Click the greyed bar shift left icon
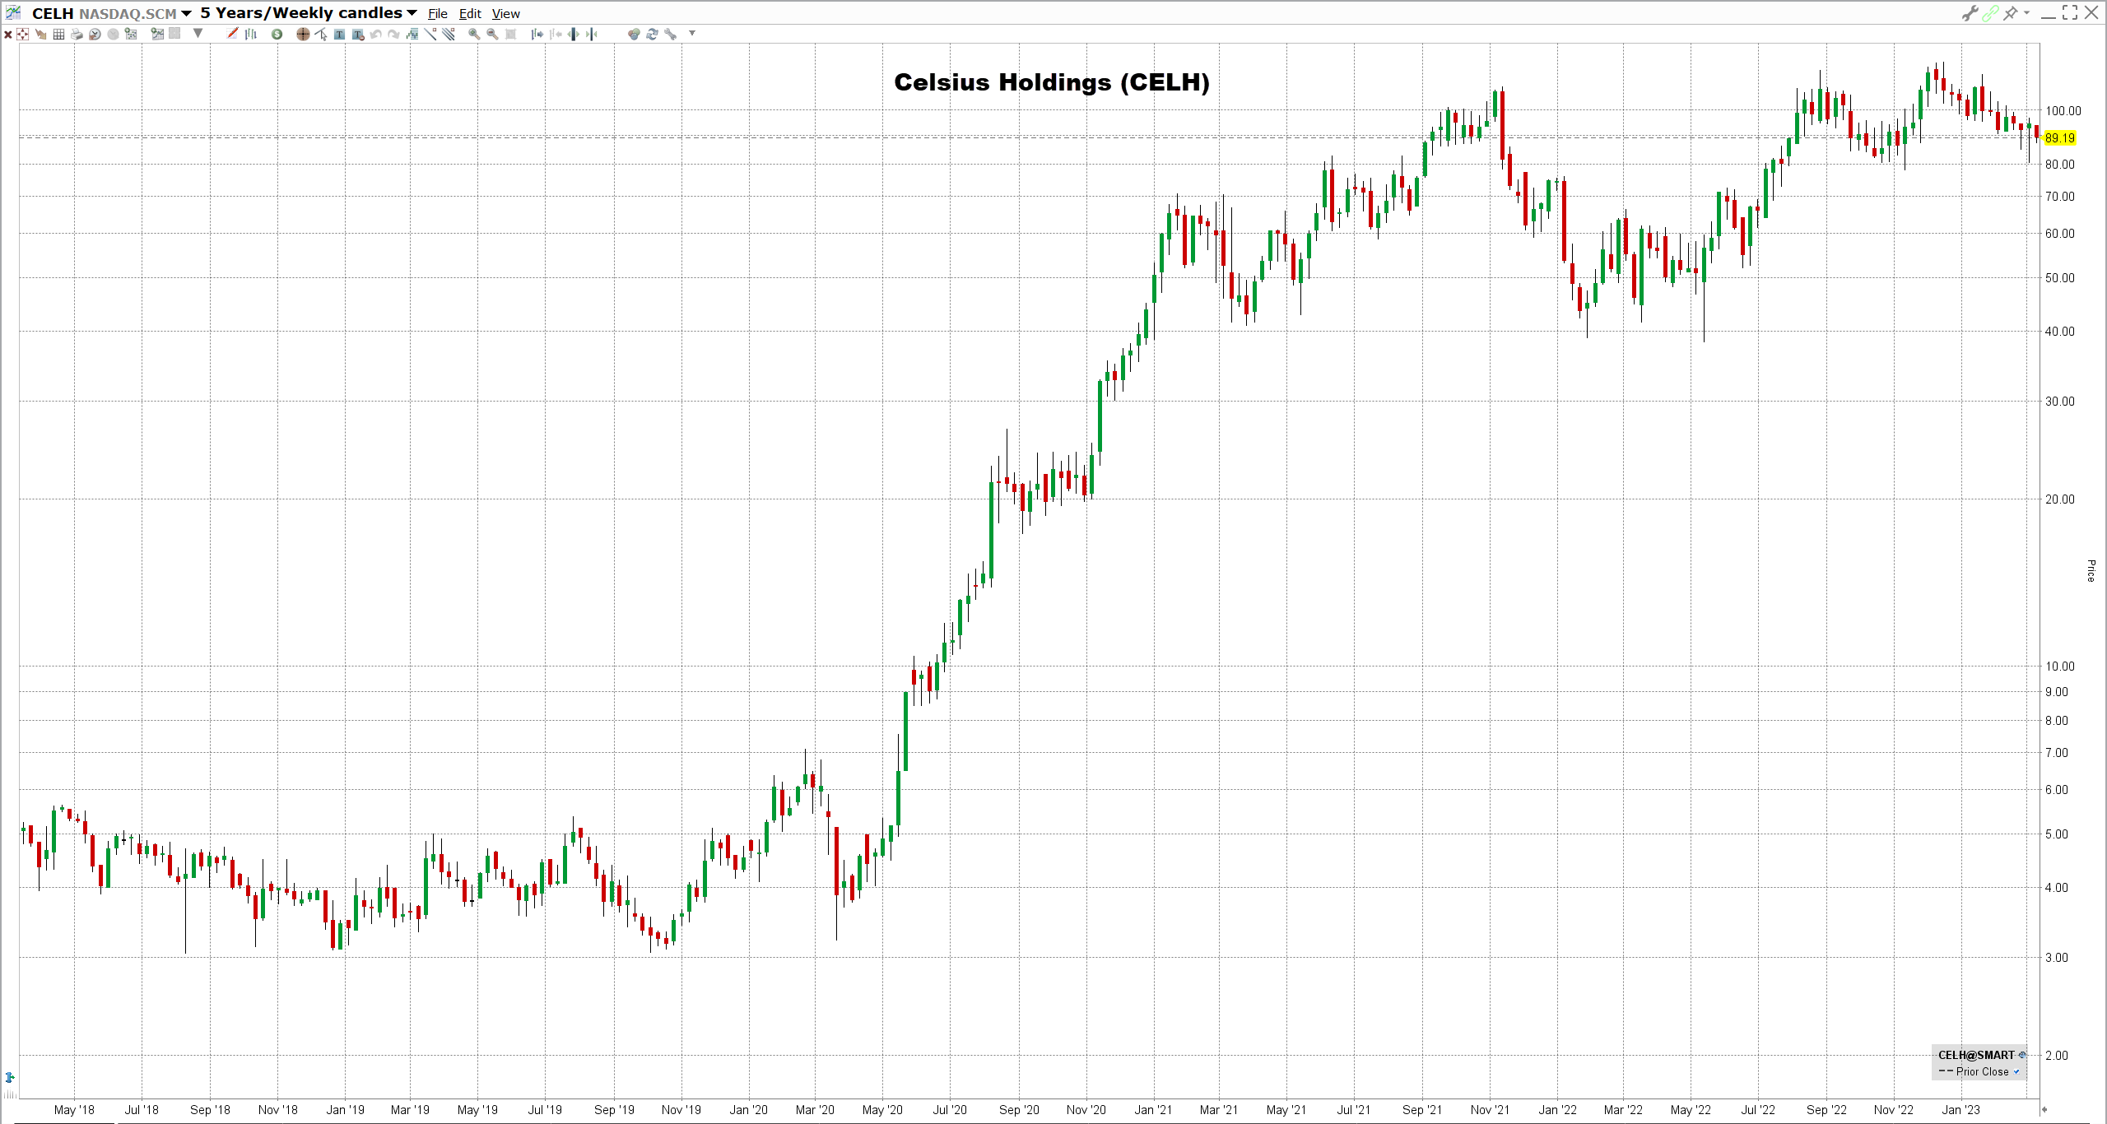This screenshot has height=1124, width=2107. 556,35
